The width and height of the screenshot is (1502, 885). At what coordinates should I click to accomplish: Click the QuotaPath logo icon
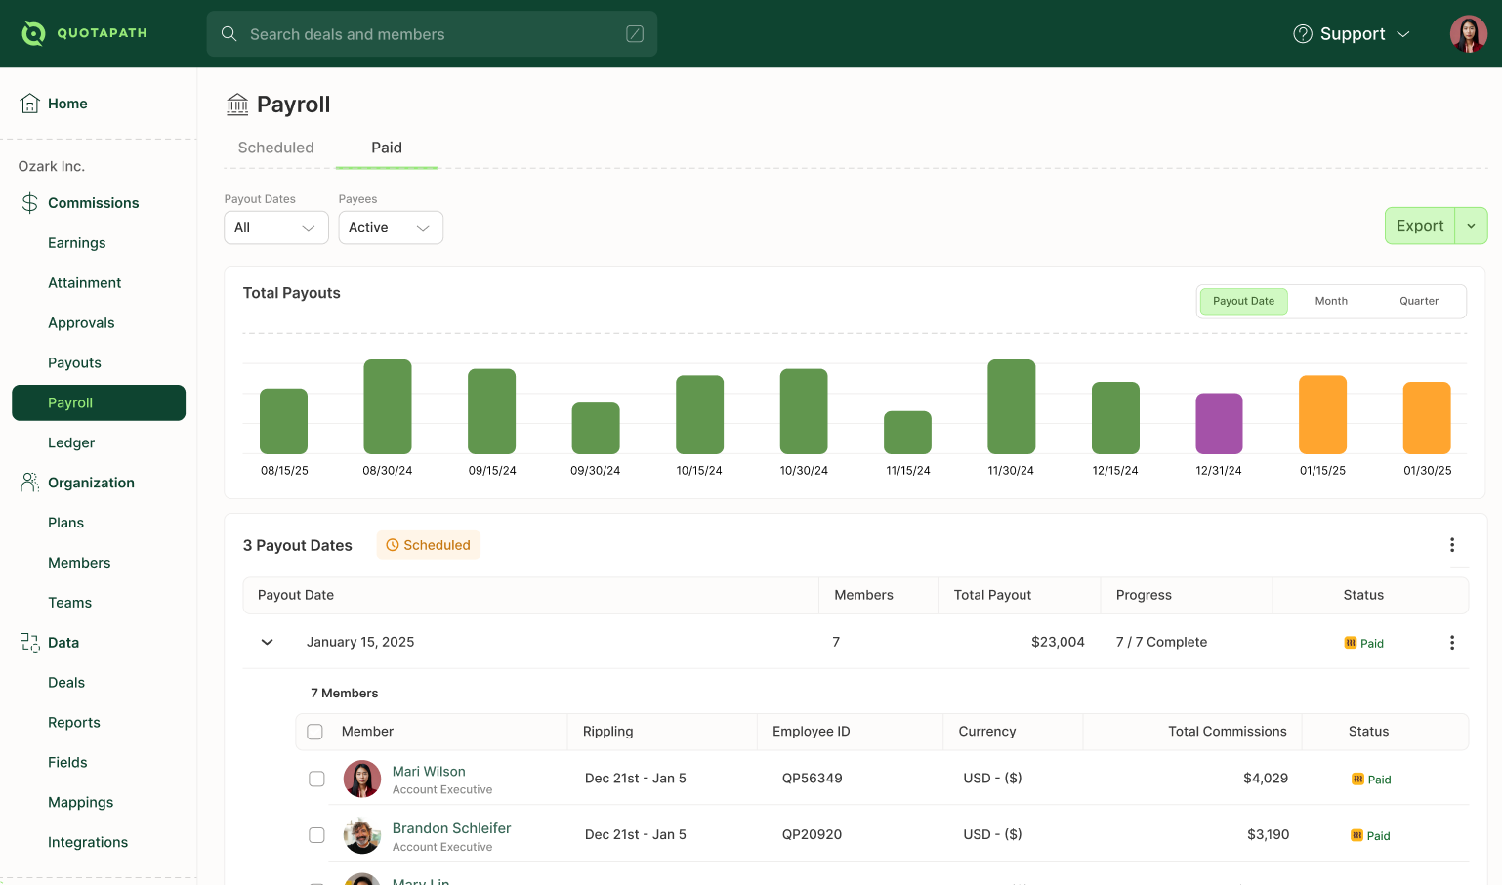pos(33,33)
